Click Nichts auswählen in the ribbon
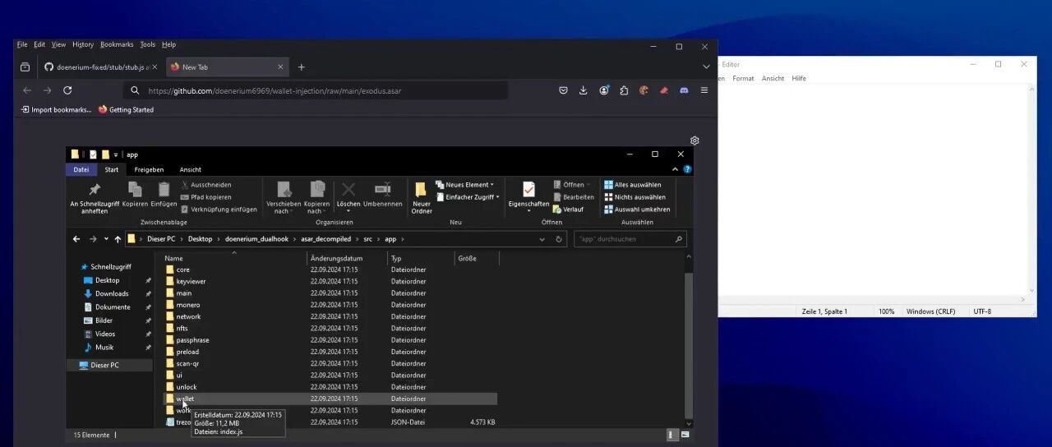This screenshot has width=1052, height=447. (x=634, y=197)
